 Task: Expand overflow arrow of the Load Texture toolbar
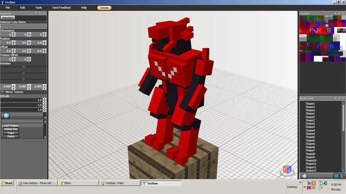[x=45, y=137]
